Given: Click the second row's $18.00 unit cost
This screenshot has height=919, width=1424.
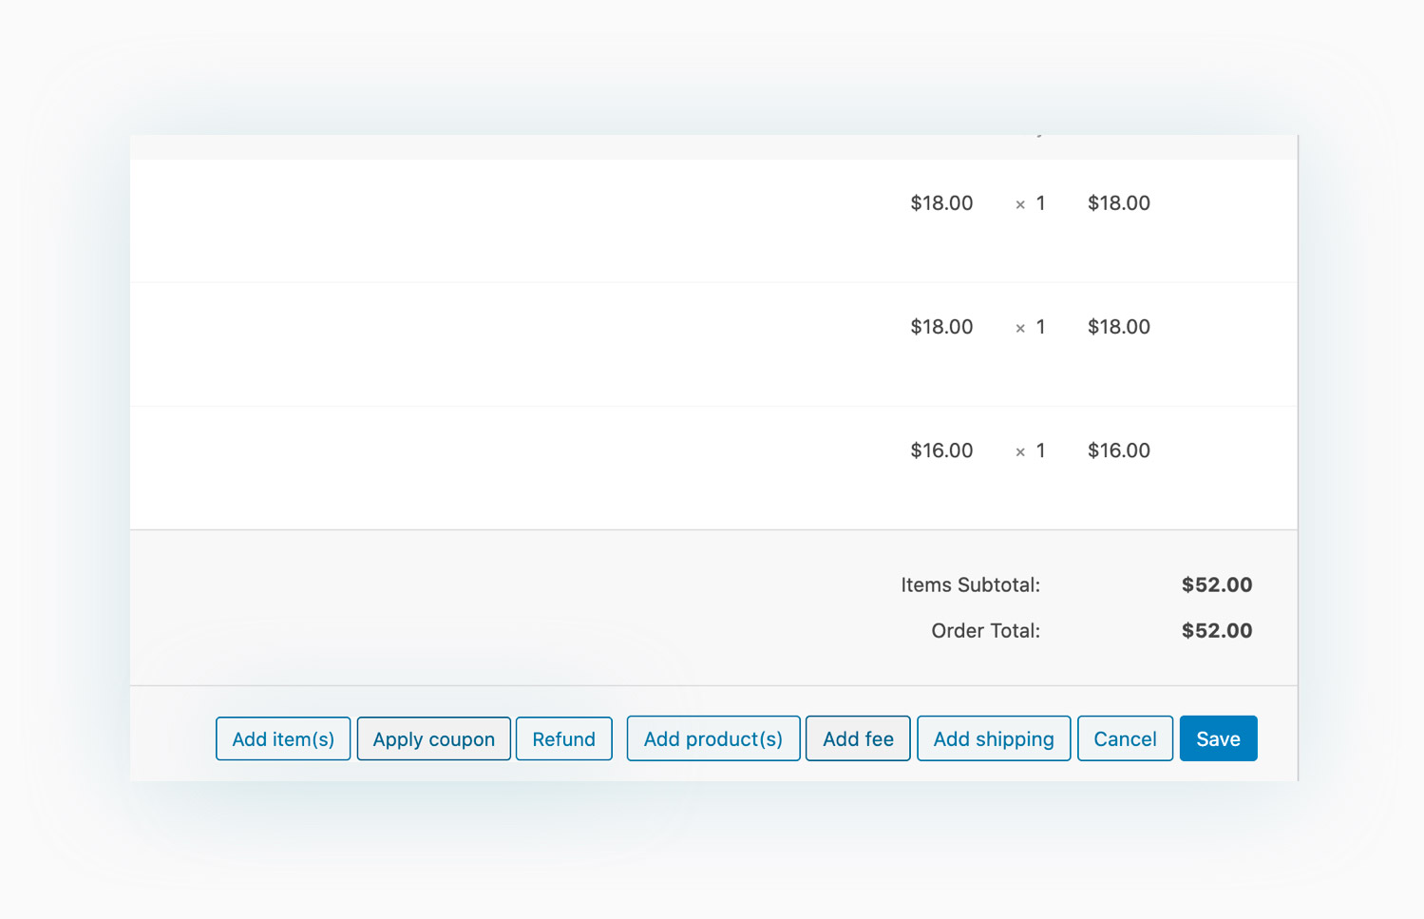Looking at the screenshot, I should pyautogui.click(x=941, y=327).
